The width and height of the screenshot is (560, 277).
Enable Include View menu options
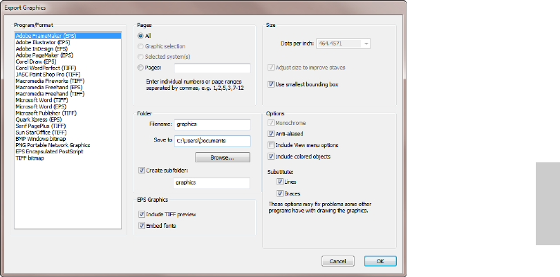pyautogui.click(x=271, y=145)
